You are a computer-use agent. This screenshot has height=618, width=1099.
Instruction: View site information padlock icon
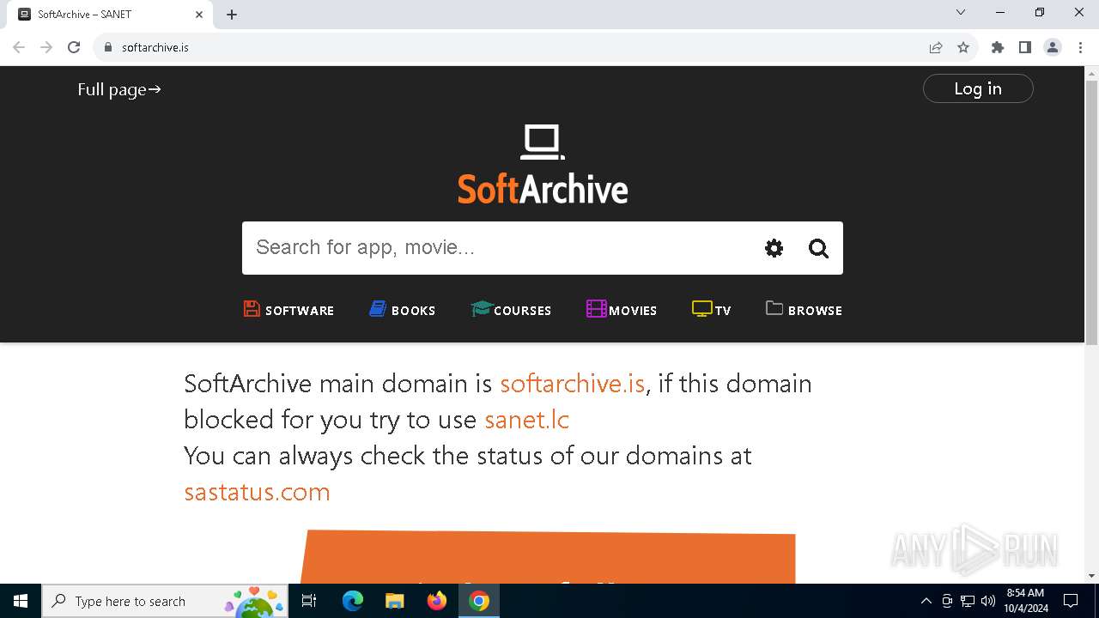pos(107,47)
